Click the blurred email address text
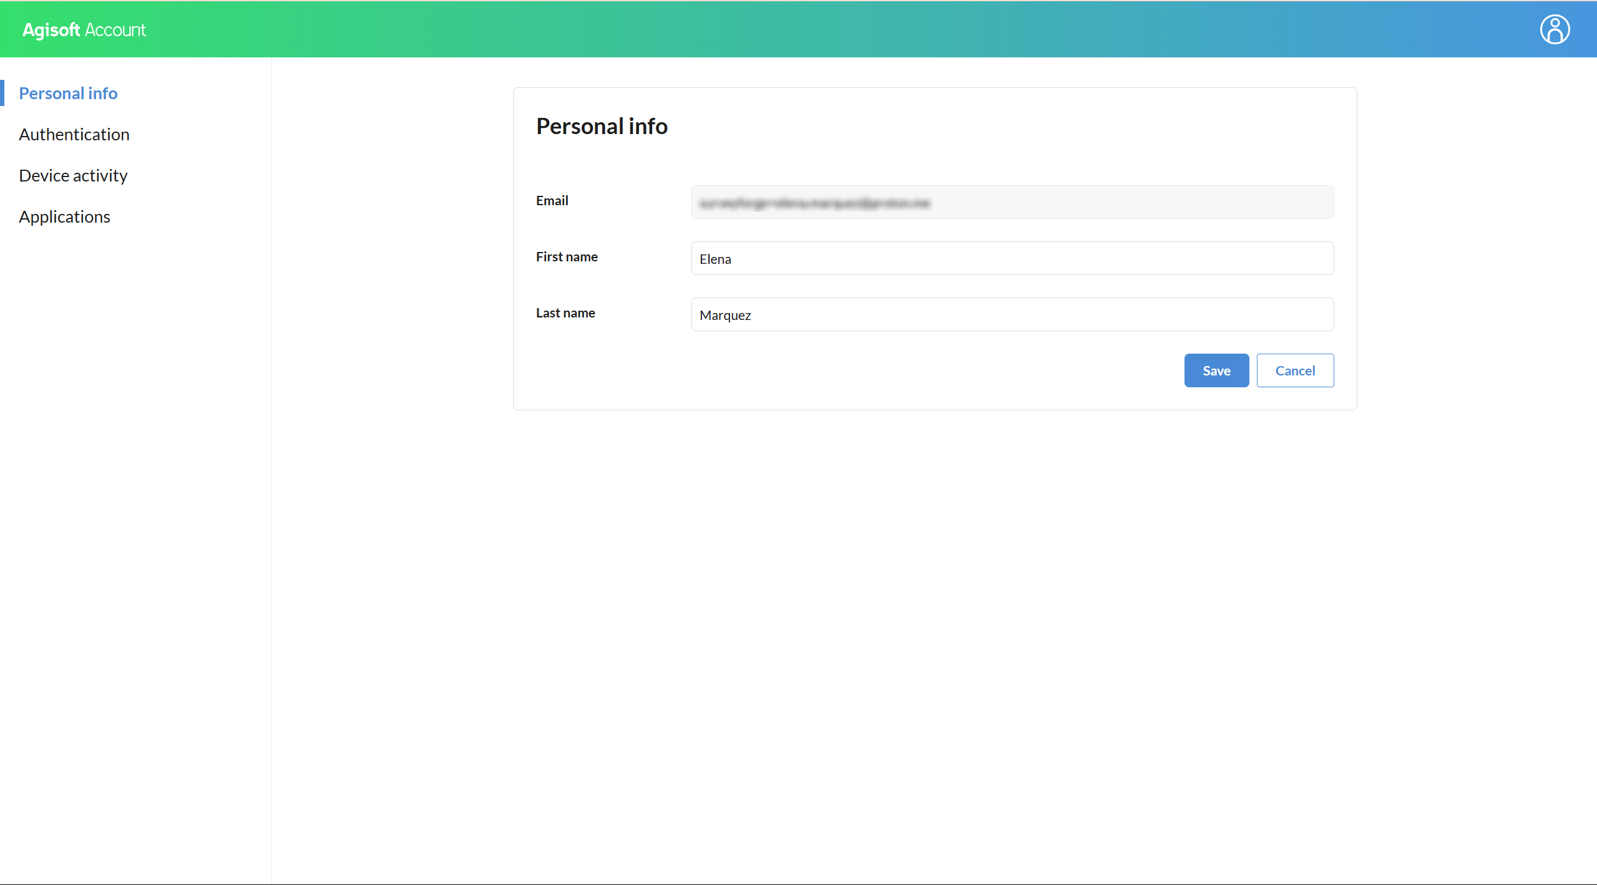1597x885 pixels. click(x=814, y=203)
